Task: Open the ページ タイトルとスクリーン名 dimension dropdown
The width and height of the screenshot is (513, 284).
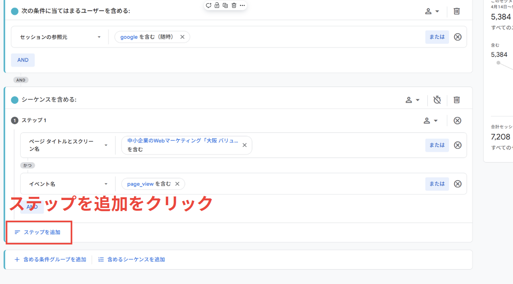Action: 68,145
